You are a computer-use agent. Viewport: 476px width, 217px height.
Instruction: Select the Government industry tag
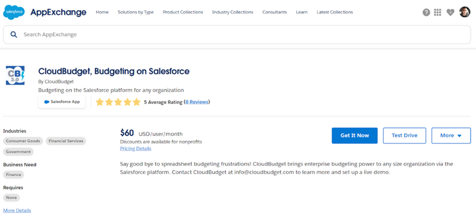pyautogui.click(x=18, y=152)
